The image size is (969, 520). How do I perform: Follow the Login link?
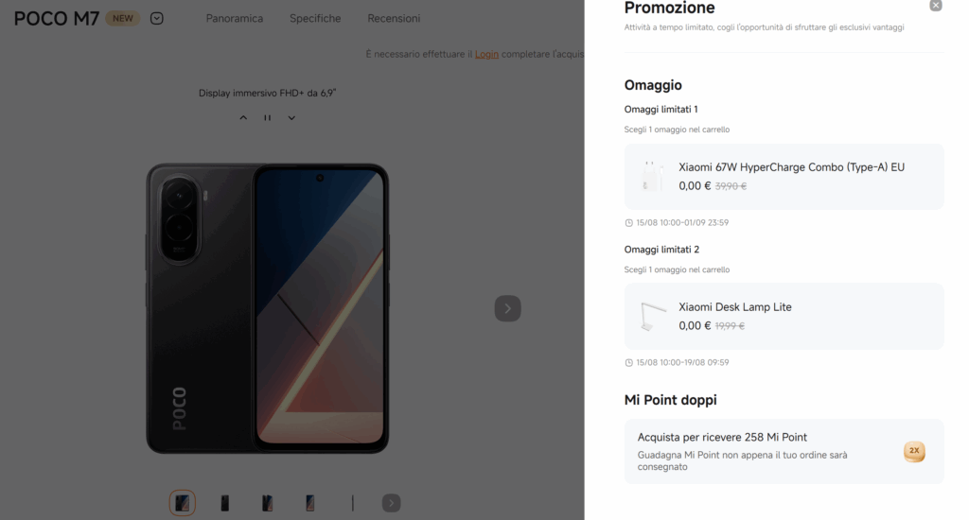point(486,54)
